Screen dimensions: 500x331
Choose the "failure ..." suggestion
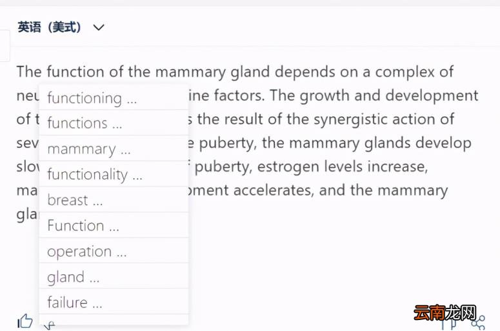114,302
